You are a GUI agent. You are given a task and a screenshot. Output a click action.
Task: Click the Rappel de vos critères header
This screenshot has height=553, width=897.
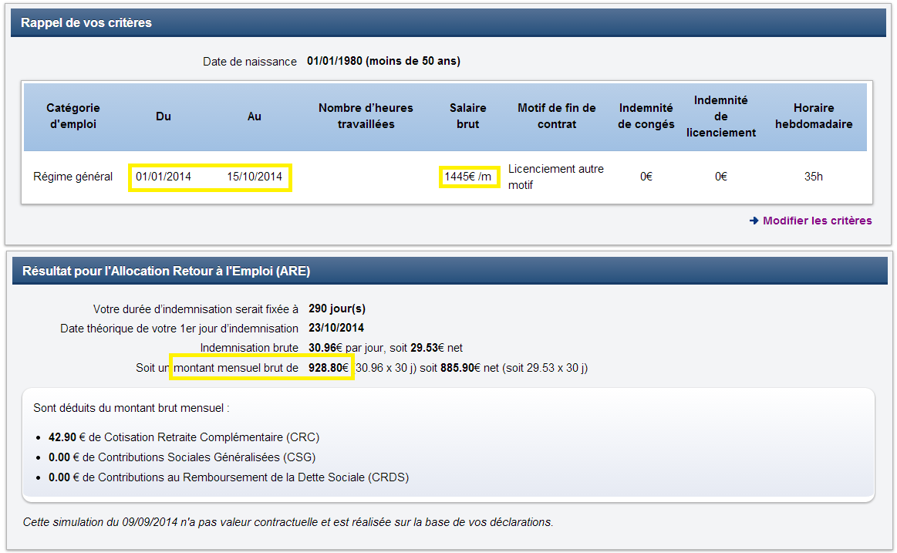click(86, 23)
